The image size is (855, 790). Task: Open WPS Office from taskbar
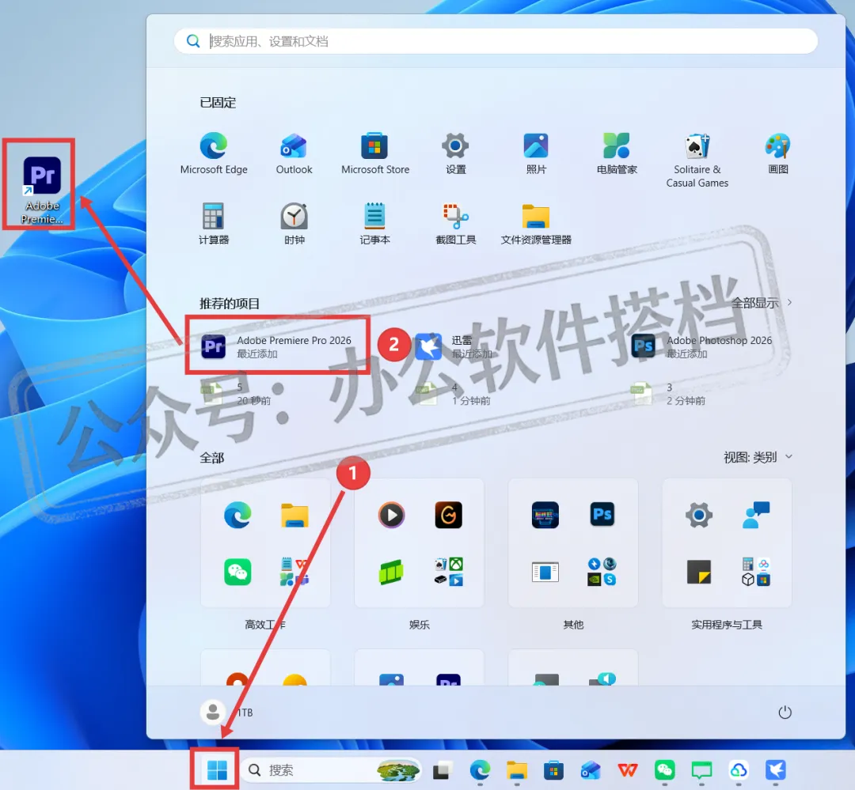tap(628, 770)
